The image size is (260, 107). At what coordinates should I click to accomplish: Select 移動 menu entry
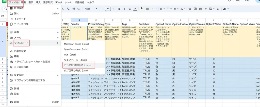tap(35, 56)
